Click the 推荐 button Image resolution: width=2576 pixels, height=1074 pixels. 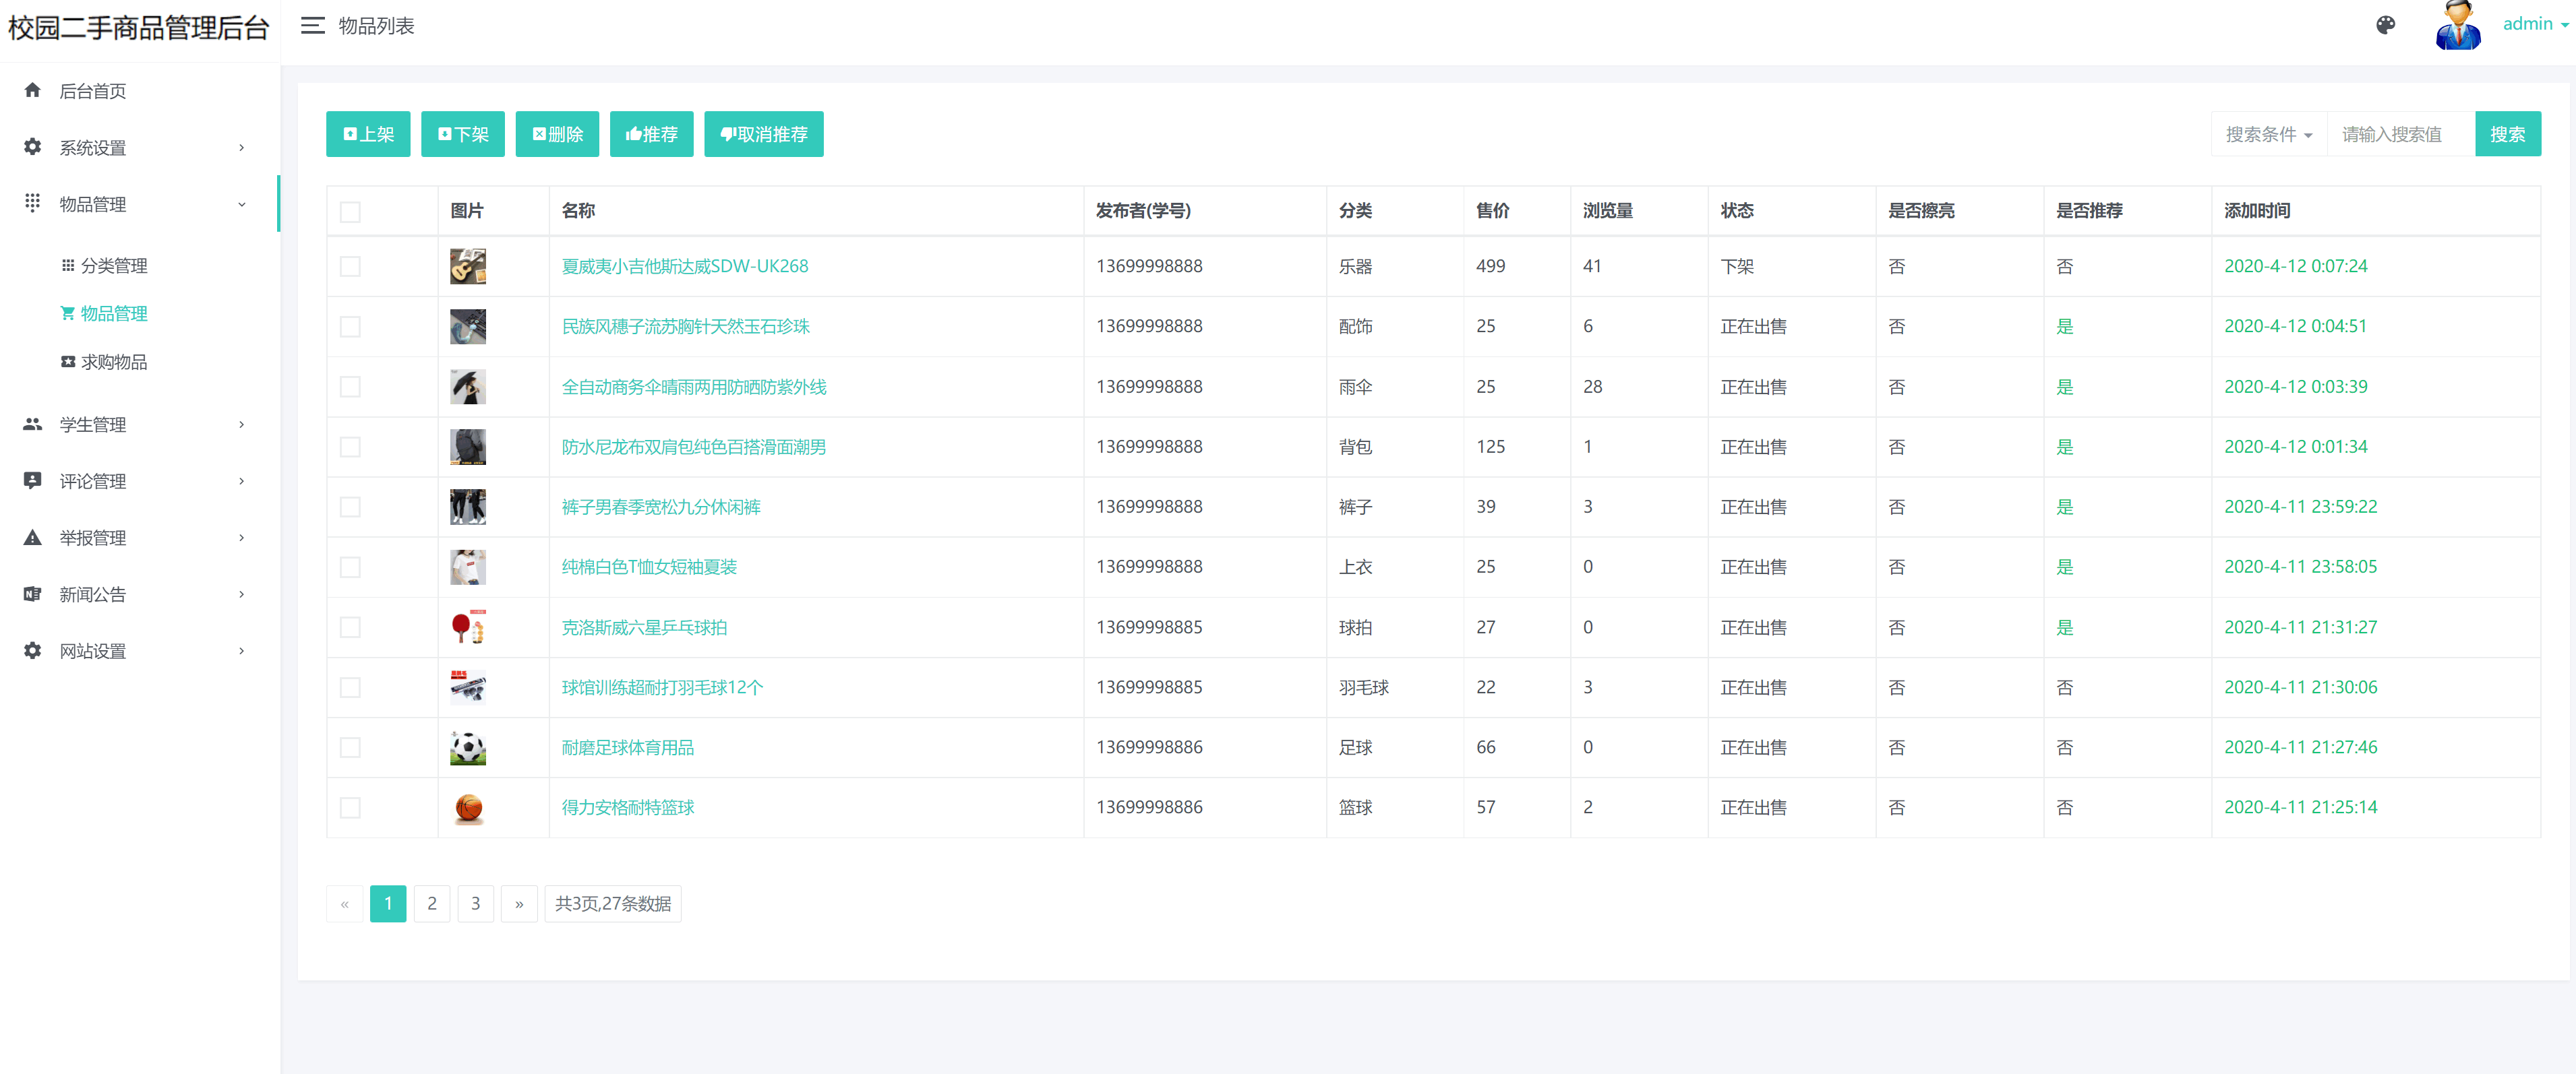click(652, 134)
